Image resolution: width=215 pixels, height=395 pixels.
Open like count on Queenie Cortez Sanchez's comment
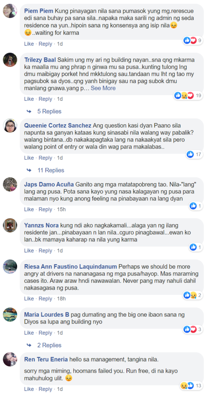(x=194, y=154)
